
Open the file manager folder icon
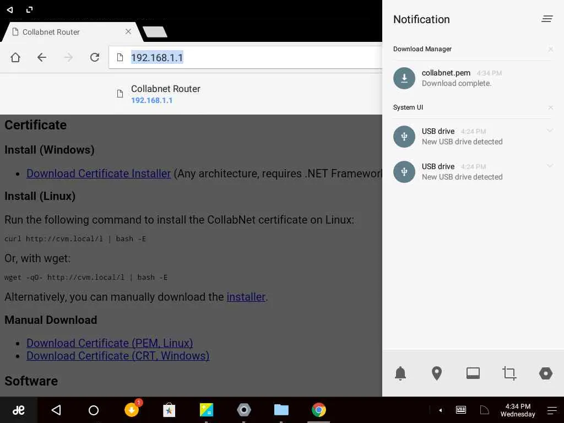tap(281, 410)
